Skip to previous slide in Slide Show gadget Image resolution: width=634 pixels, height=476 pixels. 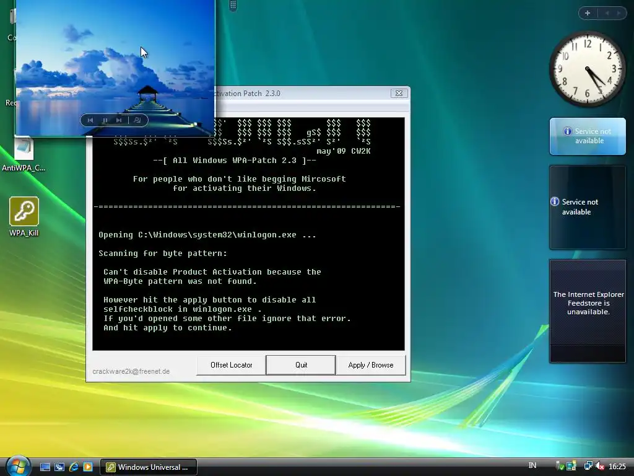[90, 120]
